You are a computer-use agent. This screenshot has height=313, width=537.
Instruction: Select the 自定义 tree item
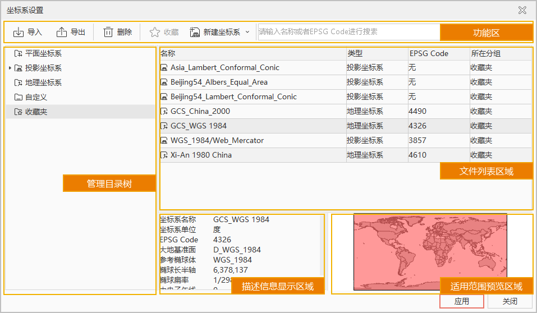[36, 97]
